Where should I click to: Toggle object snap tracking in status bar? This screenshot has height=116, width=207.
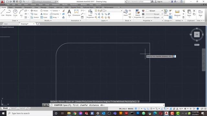(162, 109)
